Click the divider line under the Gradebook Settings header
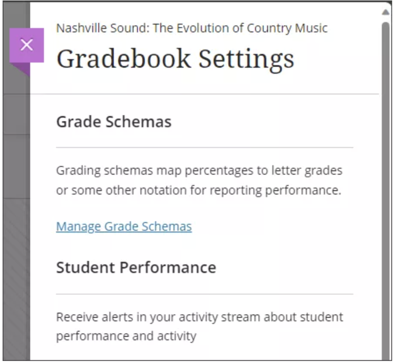The height and width of the screenshot is (364, 393). point(204,94)
